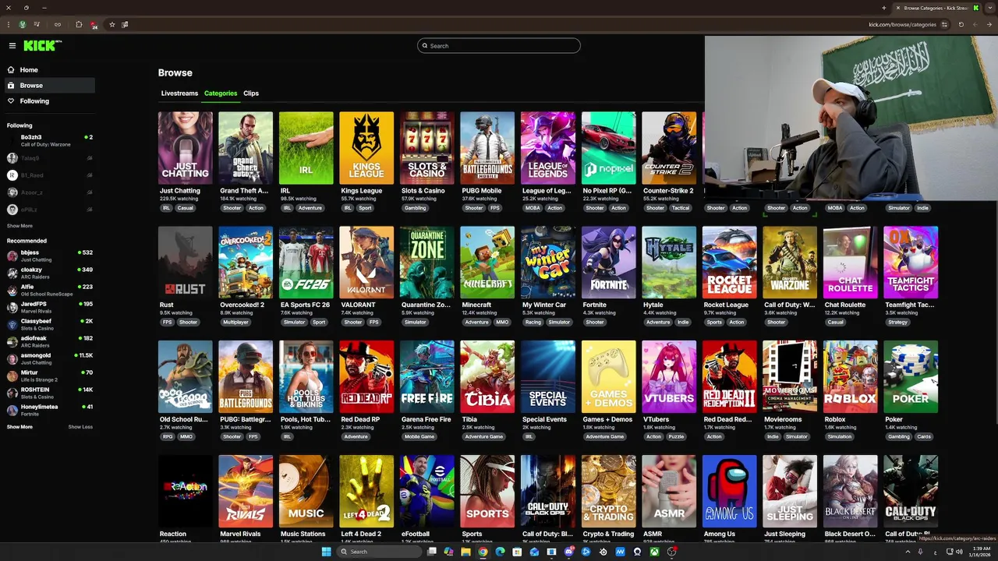Go to Home in the sidebar
The height and width of the screenshot is (561, 998).
[50, 70]
